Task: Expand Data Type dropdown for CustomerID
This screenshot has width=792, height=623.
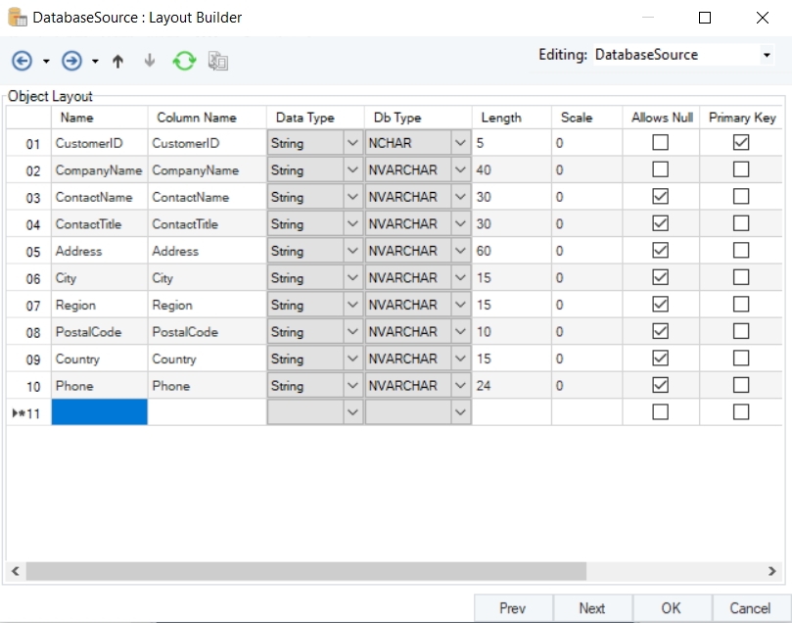Action: [352, 143]
